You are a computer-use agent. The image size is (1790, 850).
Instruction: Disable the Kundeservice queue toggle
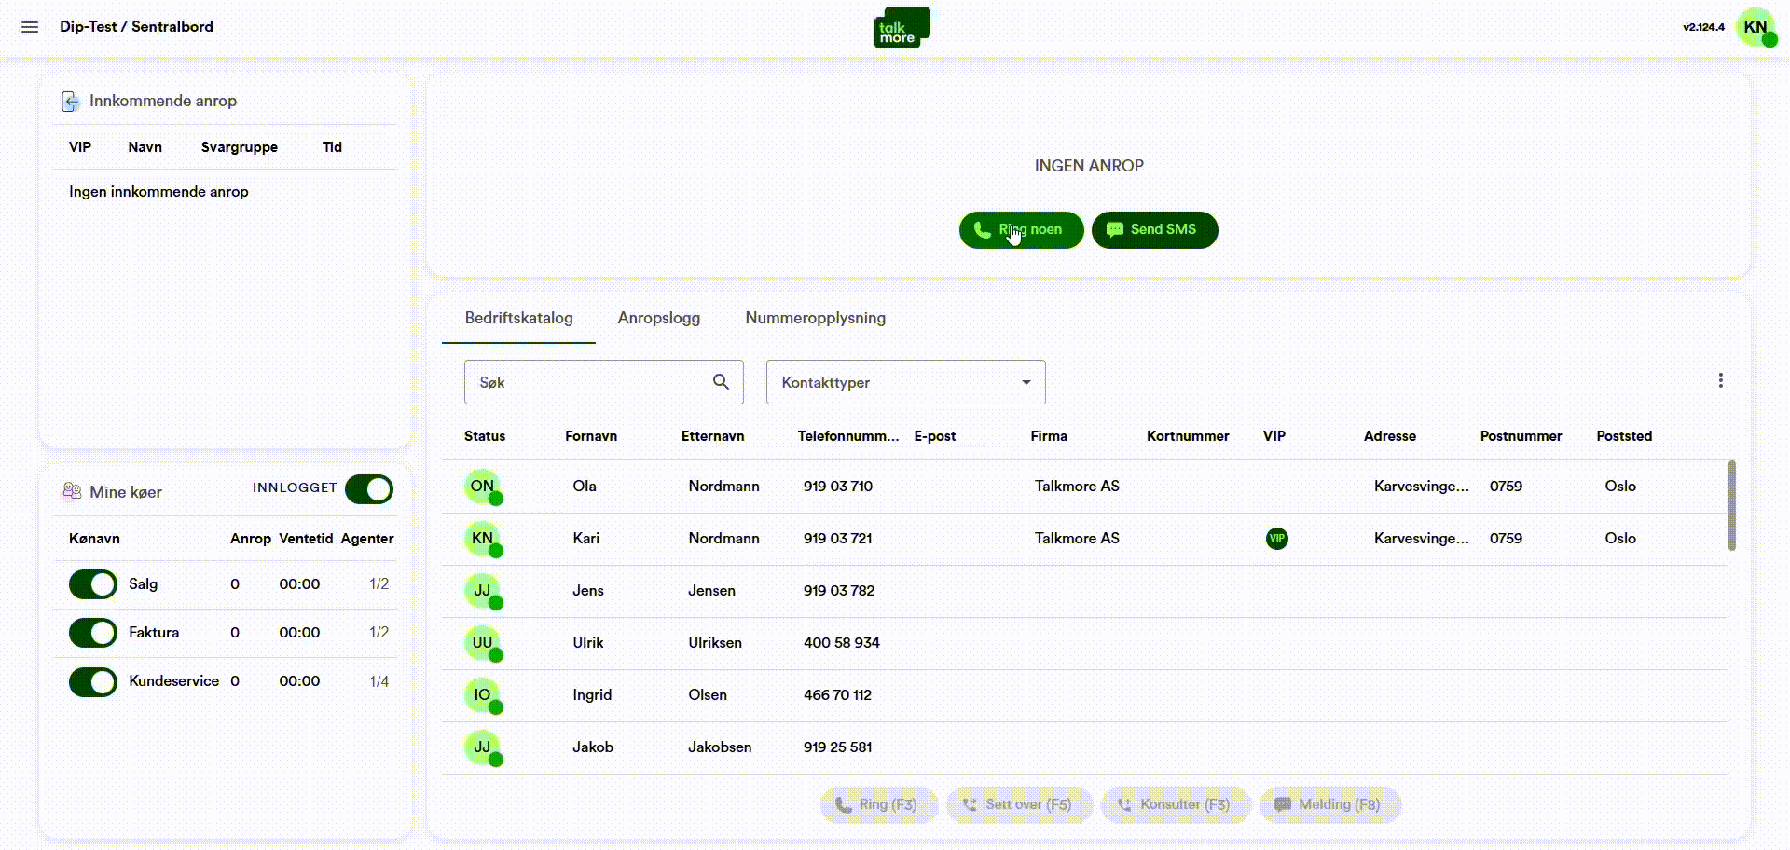coord(92,681)
